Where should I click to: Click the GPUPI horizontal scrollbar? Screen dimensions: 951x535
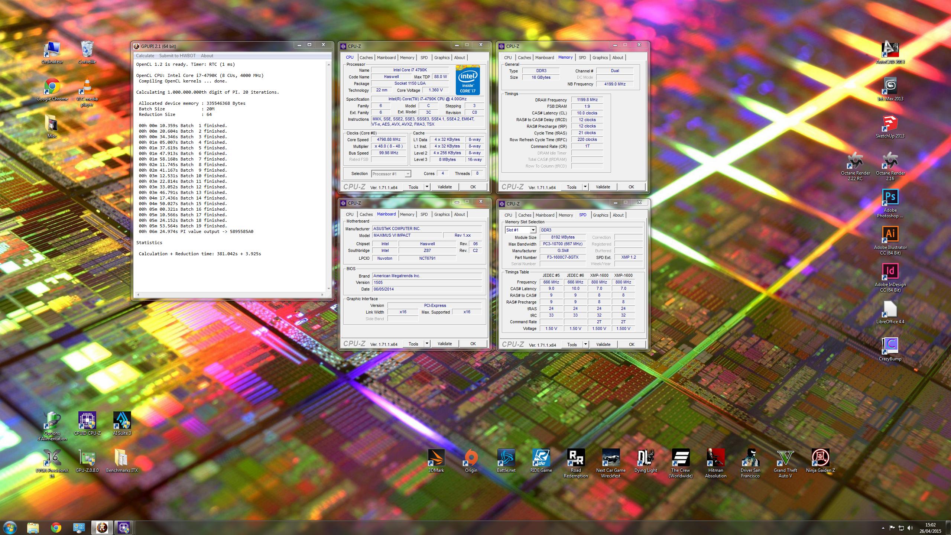[x=230, y=294]
